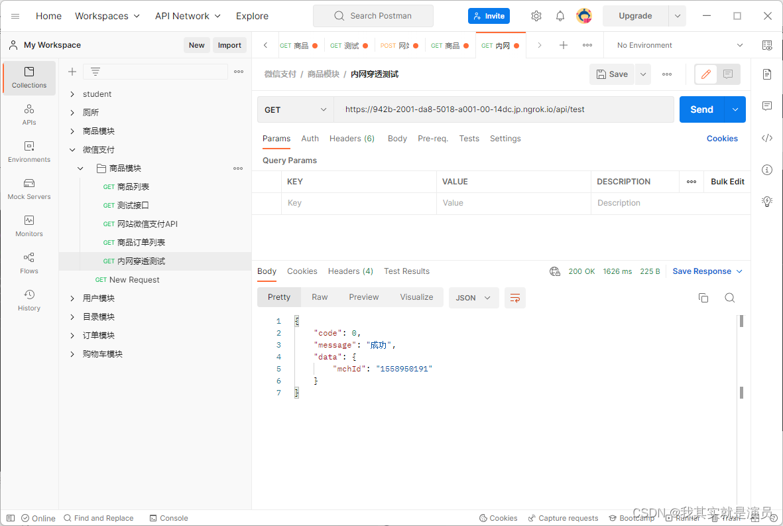Open the network information globe icon
The image size is (783, 526).
[555, 271]
